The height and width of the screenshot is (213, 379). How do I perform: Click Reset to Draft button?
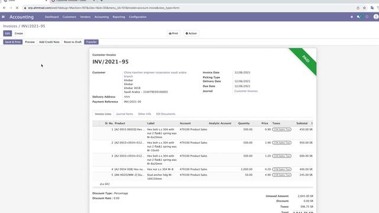point(73,42)
